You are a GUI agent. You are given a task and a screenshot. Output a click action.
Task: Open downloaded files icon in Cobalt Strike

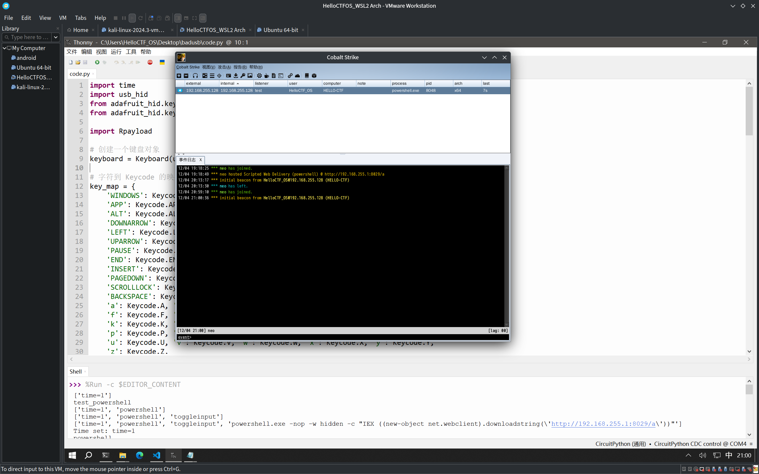[236, 76]
